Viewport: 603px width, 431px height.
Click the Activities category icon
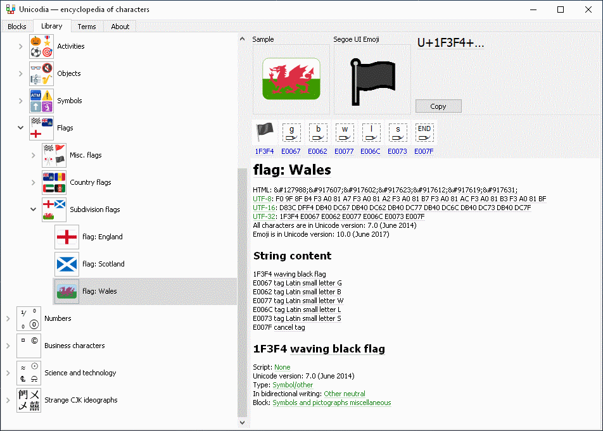click(x=42, y=46)
